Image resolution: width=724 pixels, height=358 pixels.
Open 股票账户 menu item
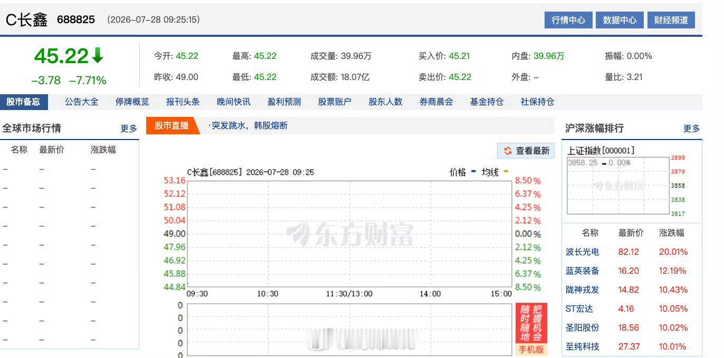(335, 102)
